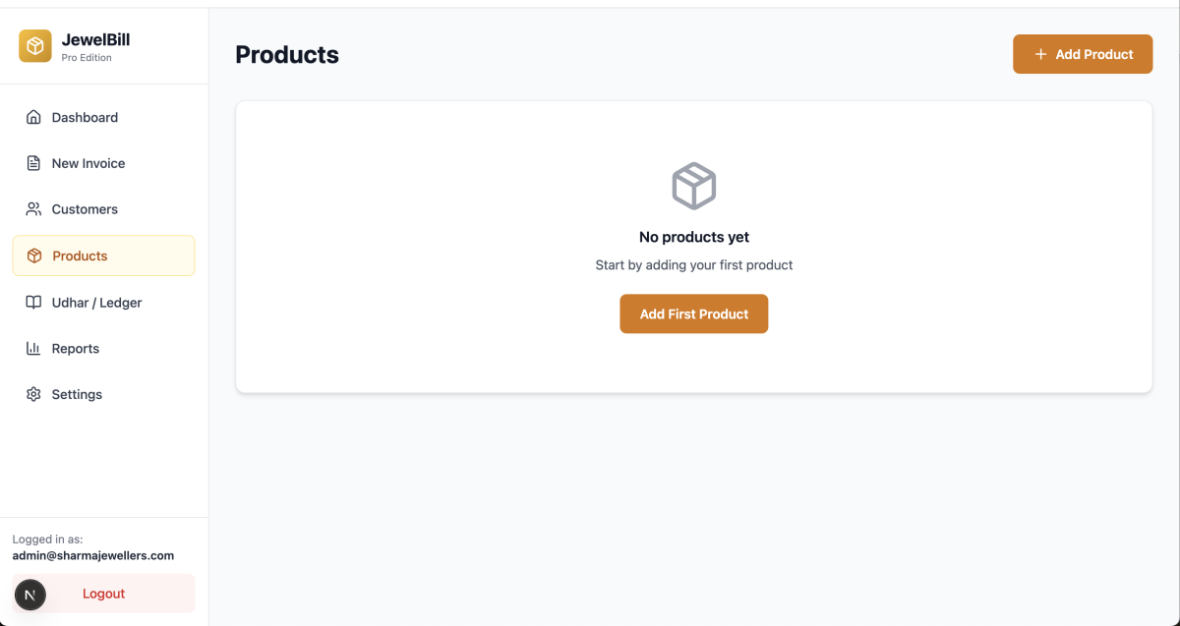Image resolution: width=1180 pixels, height=626 pixels.
Task: Click the admin@sharmajewellers.com email text
Action: (93, 555)
